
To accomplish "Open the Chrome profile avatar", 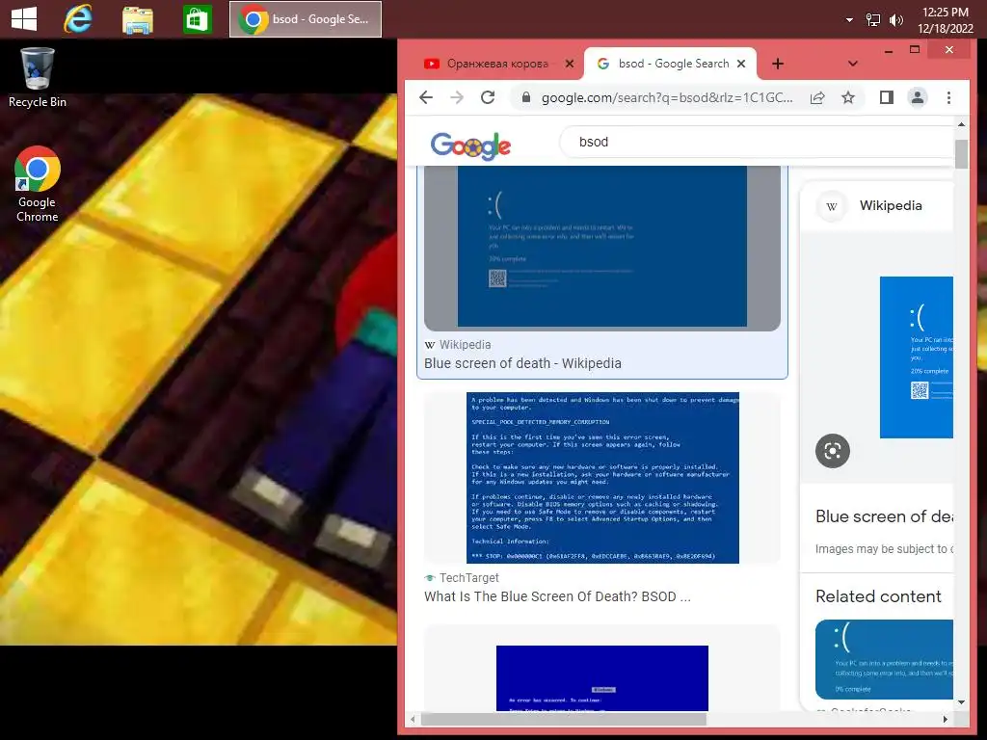I will [x=918, y=97].
